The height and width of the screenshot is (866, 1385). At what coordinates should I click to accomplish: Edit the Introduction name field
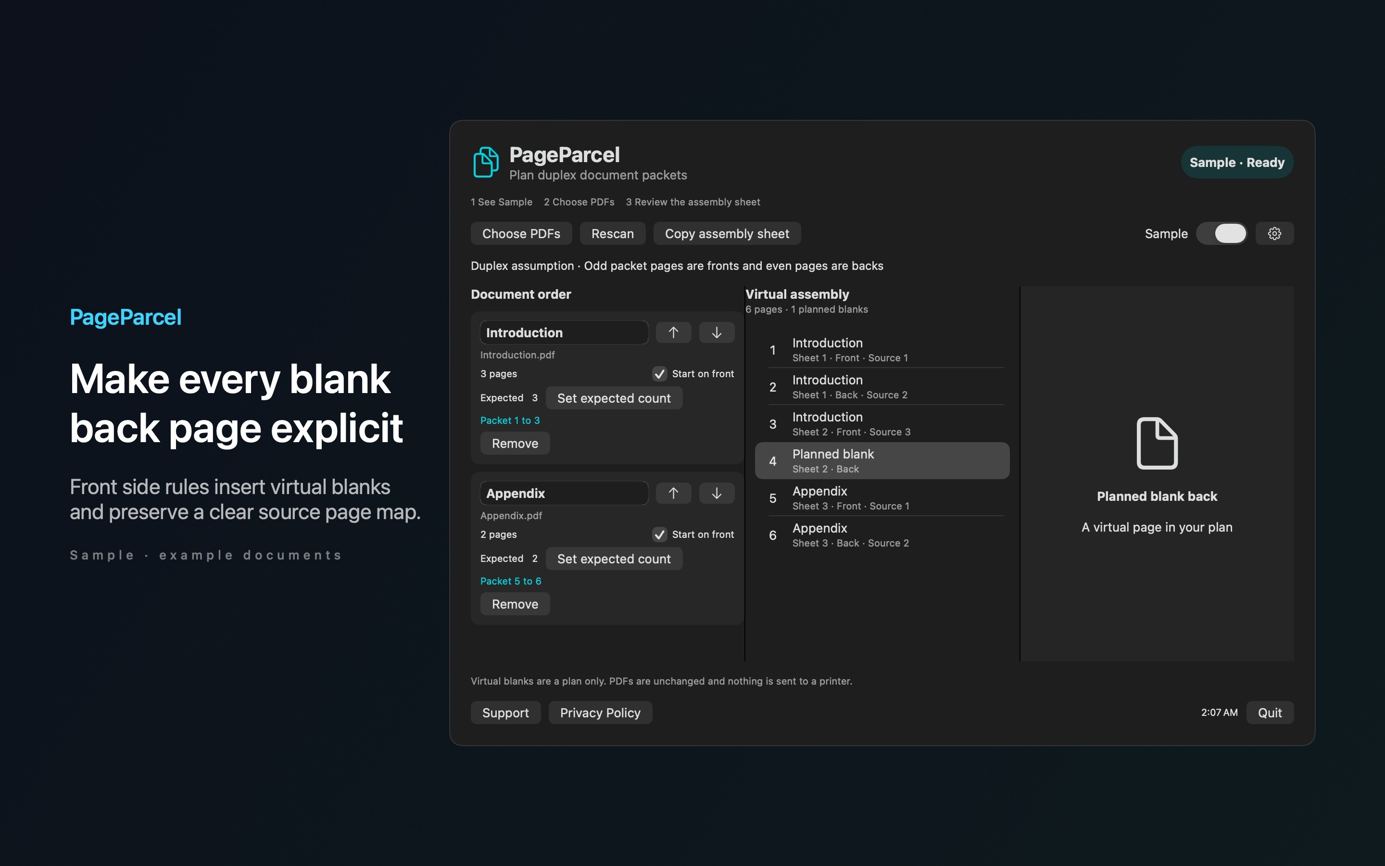564,333
